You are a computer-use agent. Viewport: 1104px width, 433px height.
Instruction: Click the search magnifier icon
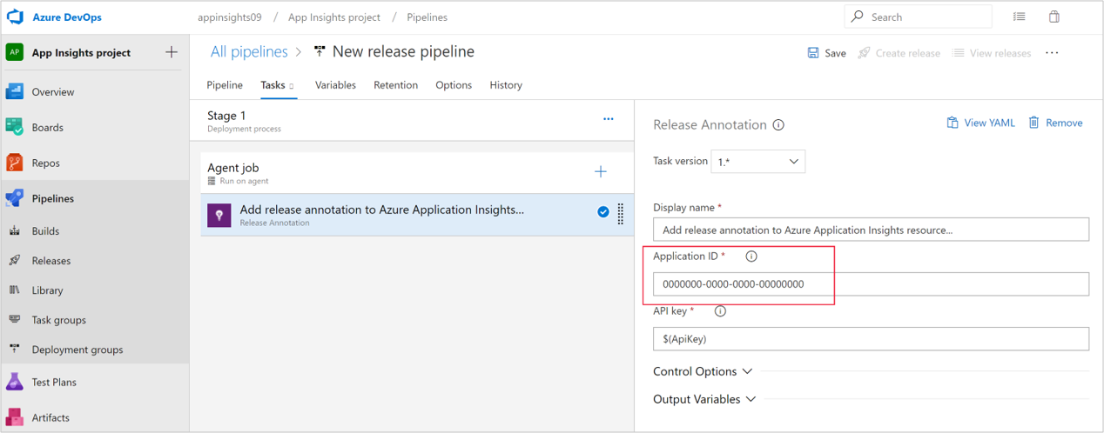point(858,17)
